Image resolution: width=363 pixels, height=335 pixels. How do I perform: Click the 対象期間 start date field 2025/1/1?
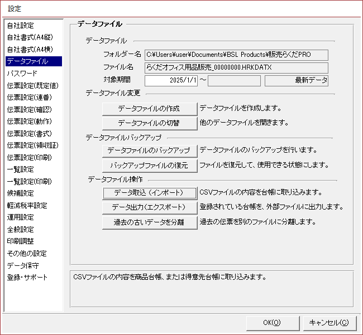click(171, 81)
